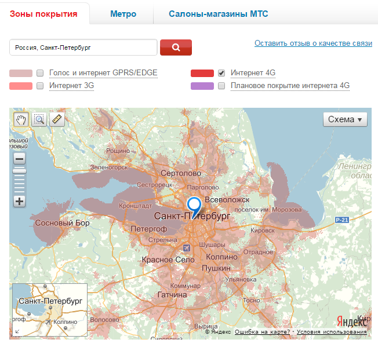Switch to the Метро tab
Viewport: 378px width, 343px height.
[123, 13]
